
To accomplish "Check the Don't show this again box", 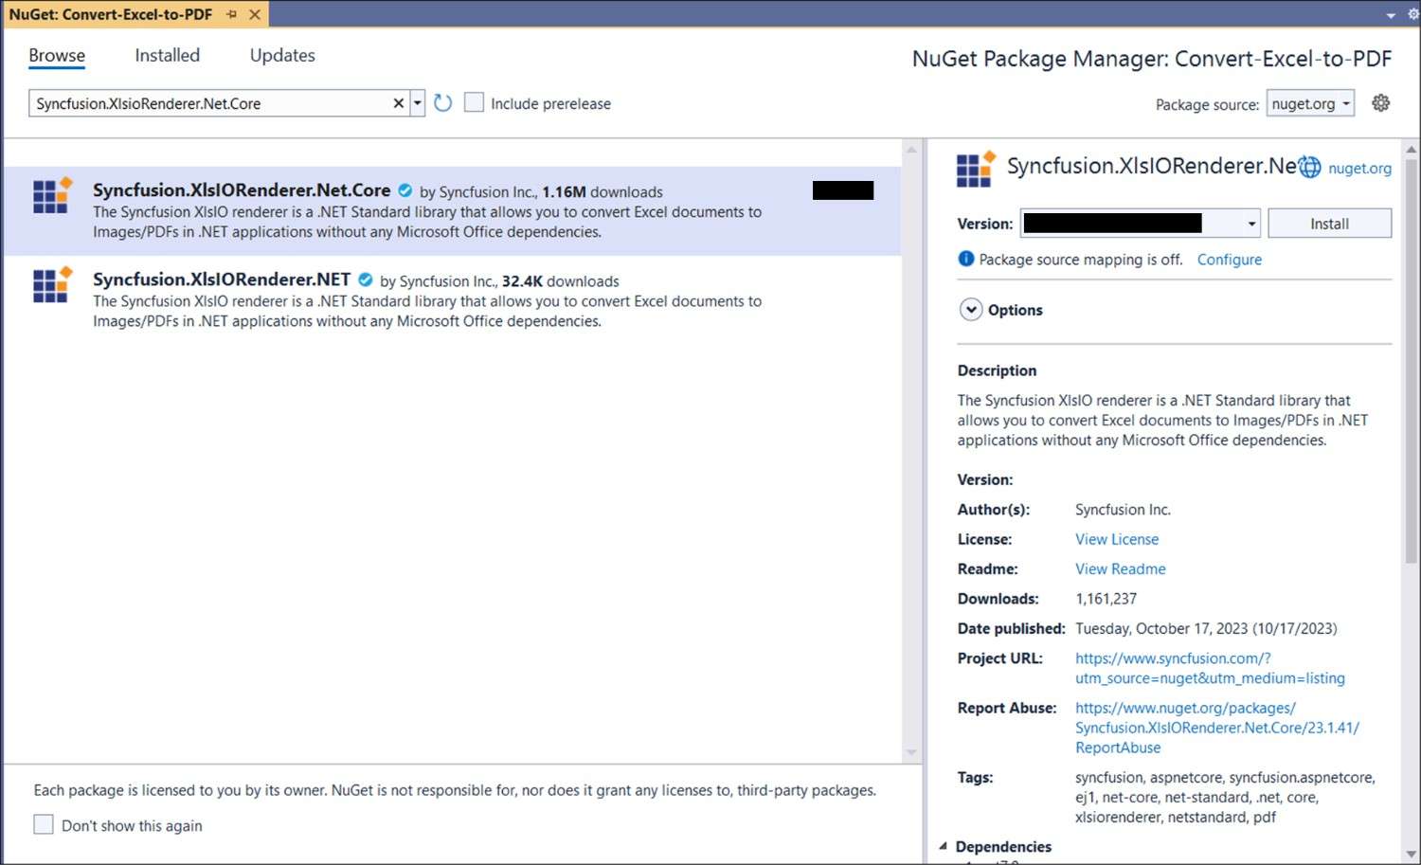I will pyautogui.click(x=44, y=824).
